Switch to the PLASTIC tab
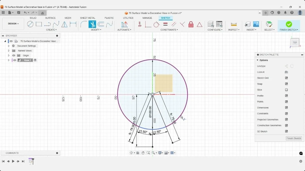Viewport: 305px width, 171px height. 109,18
